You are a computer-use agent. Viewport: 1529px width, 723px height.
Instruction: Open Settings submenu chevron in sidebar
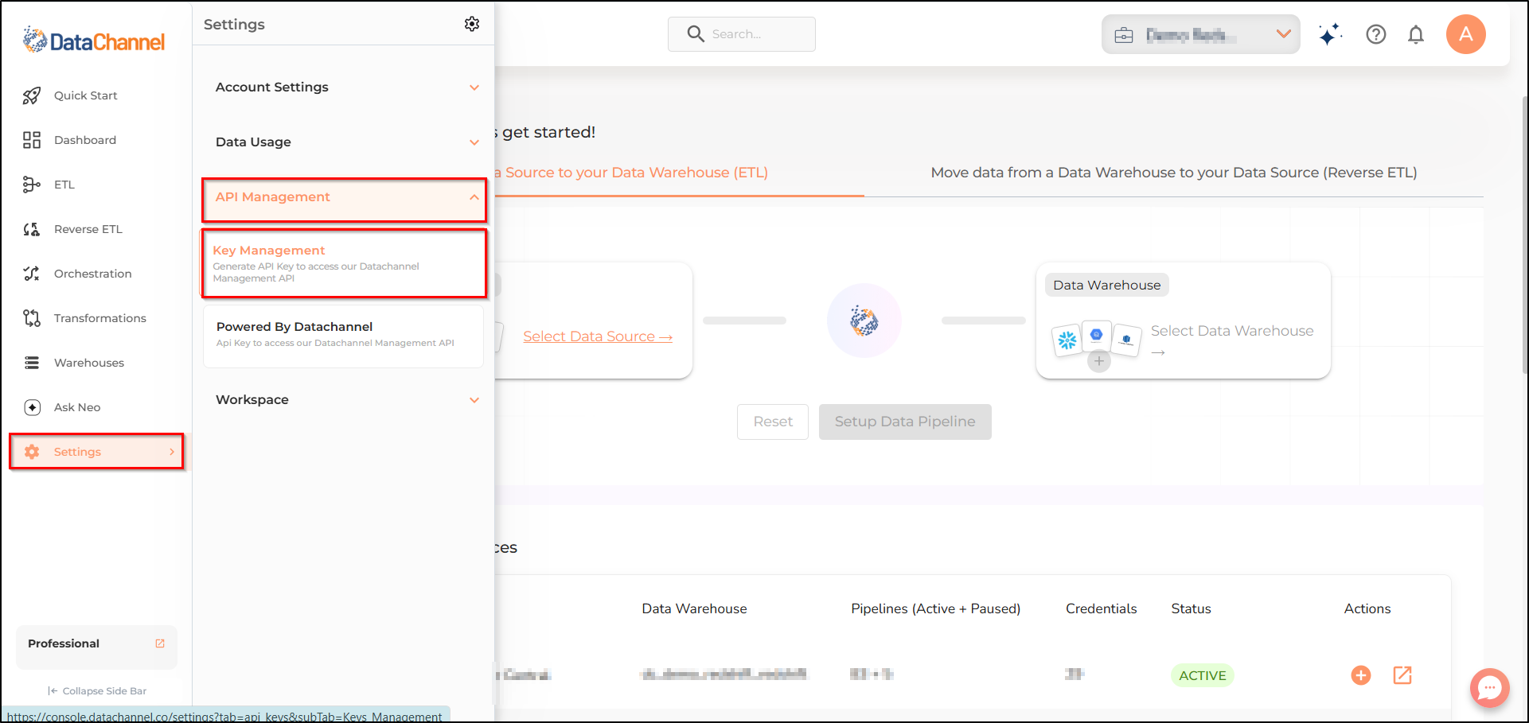coord(172,452)
